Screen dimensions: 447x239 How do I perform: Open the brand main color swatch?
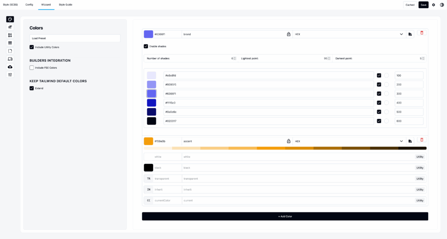click(148, 34)
